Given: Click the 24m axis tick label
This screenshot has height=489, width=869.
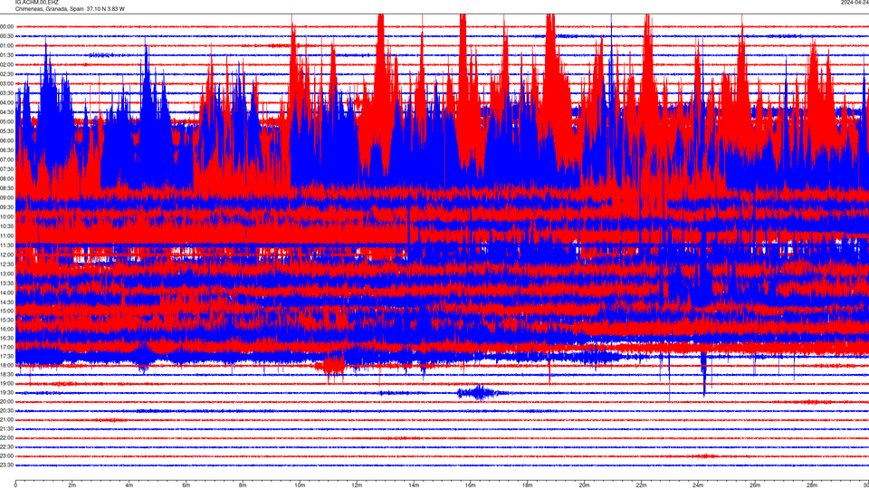Looking at the screenshot, I should click(x=698, y=485).
